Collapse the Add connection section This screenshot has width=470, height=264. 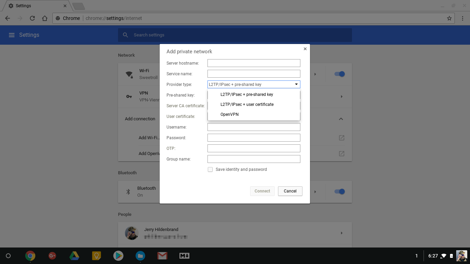click(x=341, y=119)
